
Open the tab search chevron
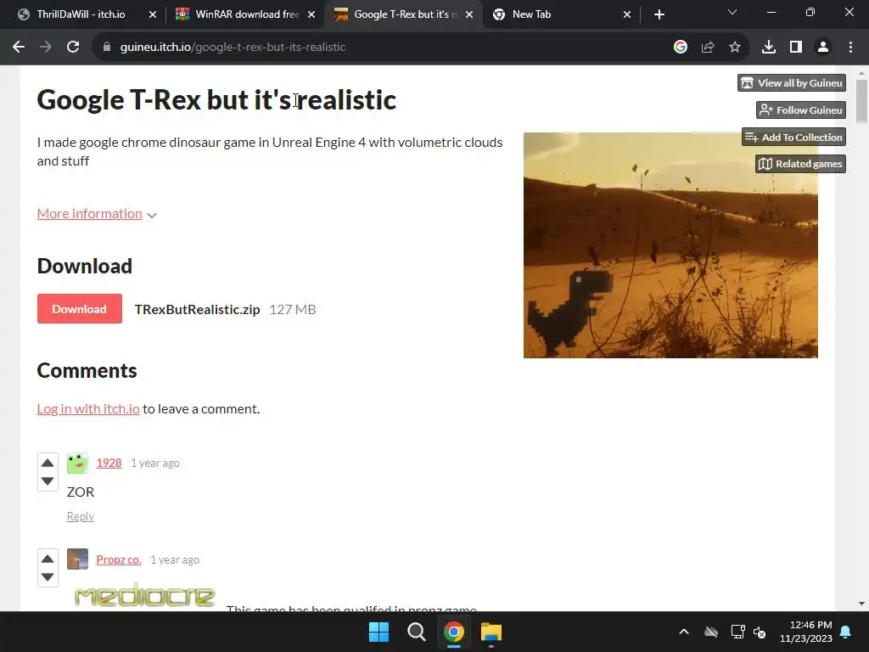tap(732, 12)
